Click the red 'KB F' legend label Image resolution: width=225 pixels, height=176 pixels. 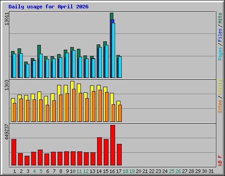click(220, 161)
